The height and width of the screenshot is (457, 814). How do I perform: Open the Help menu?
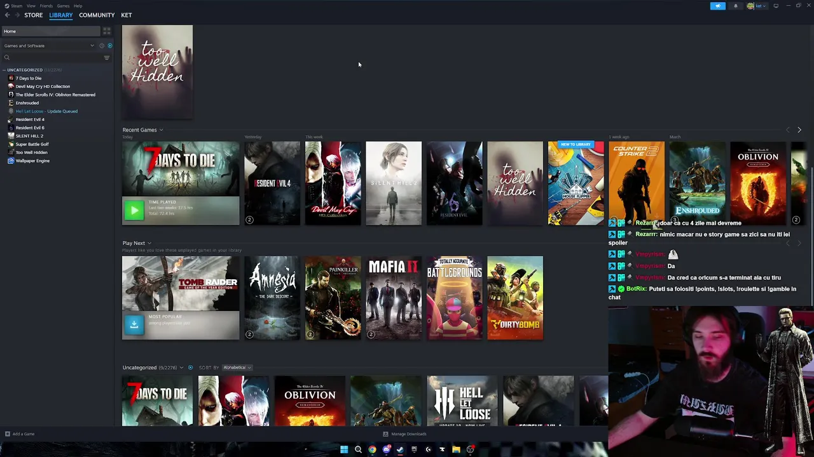click(x=78, y=6)
